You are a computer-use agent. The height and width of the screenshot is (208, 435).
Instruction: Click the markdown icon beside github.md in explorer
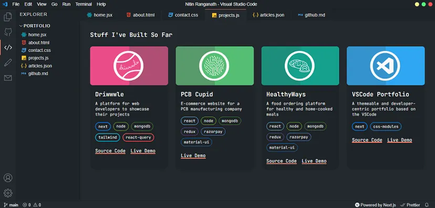click(24, 74)
